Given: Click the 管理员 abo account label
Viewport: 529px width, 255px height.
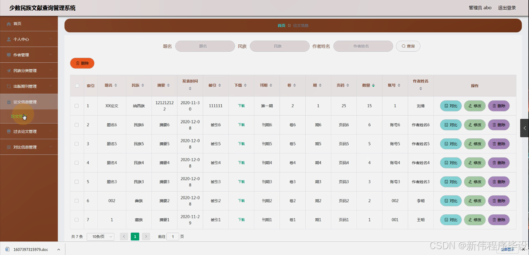Looking at the screenshot, I should pos(480,8).
